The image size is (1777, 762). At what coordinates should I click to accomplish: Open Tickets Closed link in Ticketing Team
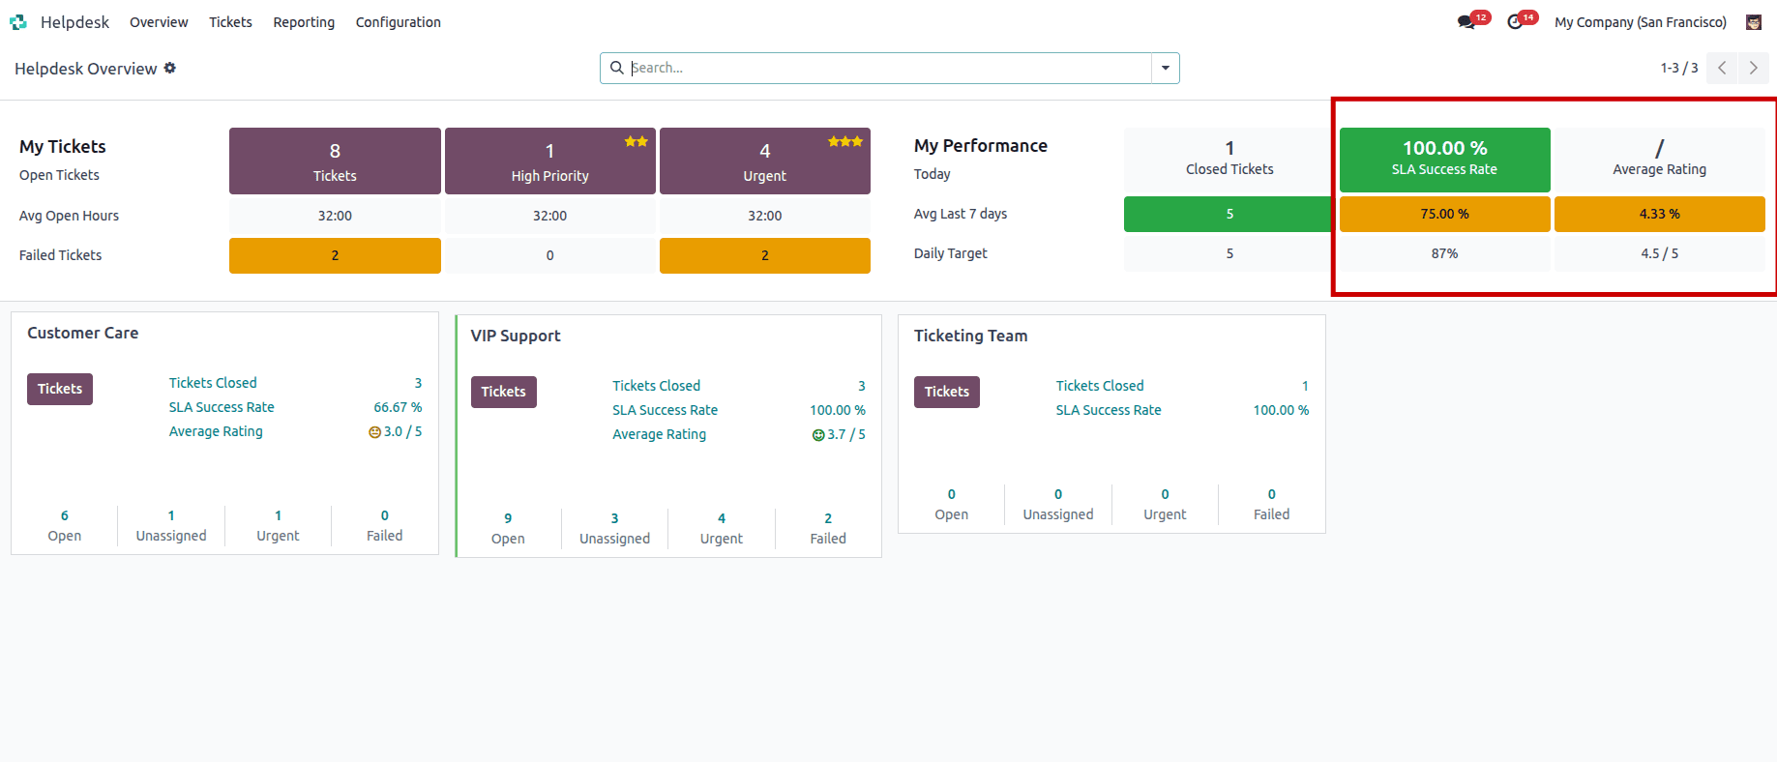click(1100, 386)
